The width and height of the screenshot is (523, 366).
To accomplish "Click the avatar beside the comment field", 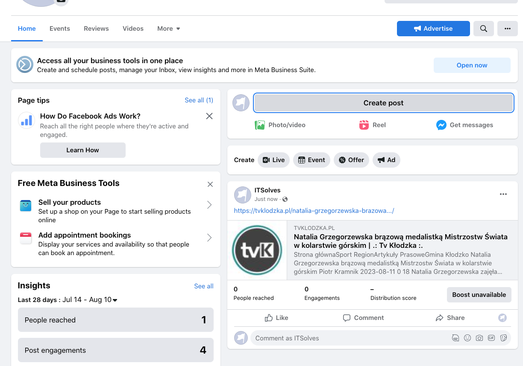I will 241,338.
